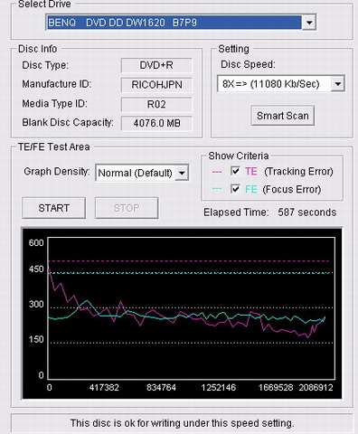The height and width of the screenshot is (434, 358).
Task: Open the Graph Density dropdown arrow
Action: 182,173
